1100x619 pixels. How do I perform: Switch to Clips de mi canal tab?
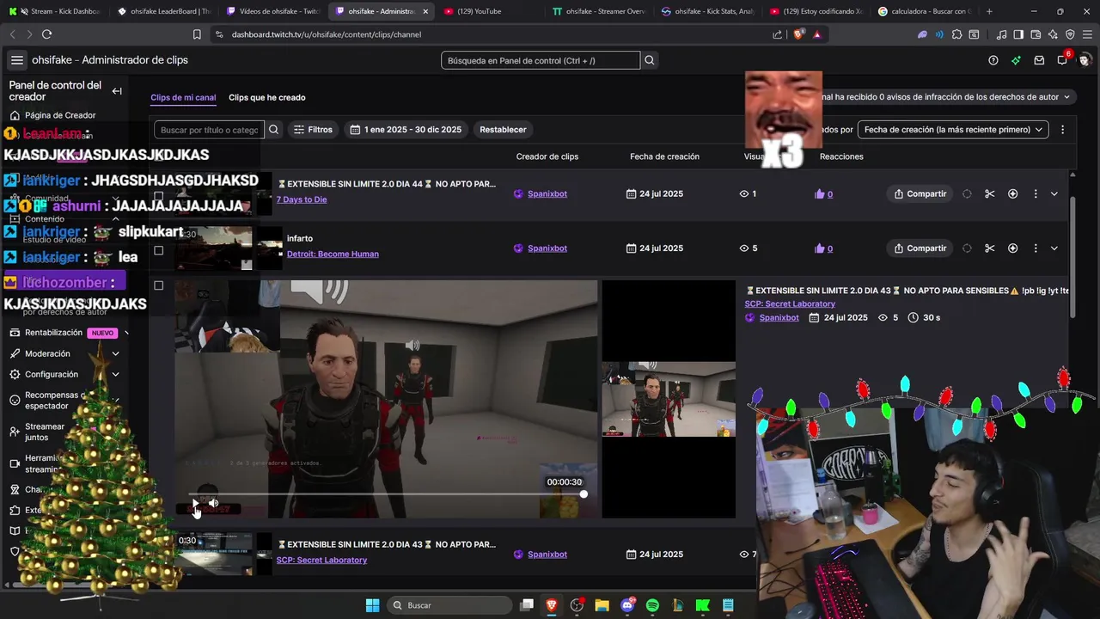click(x=183, y=98)
